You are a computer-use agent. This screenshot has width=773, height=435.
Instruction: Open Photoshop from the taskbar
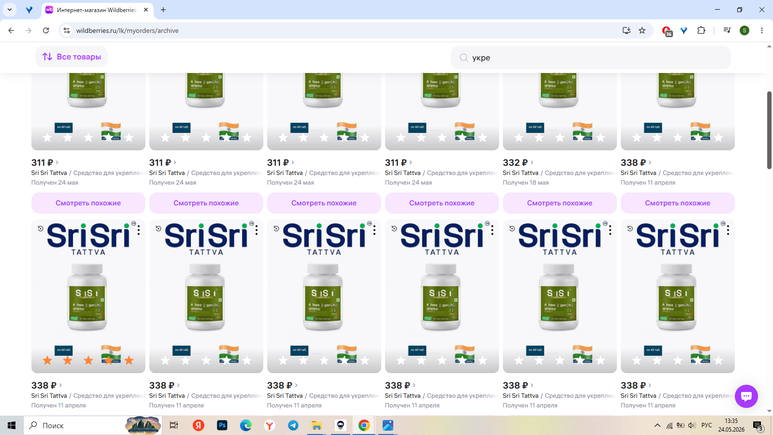pos(222,425)
